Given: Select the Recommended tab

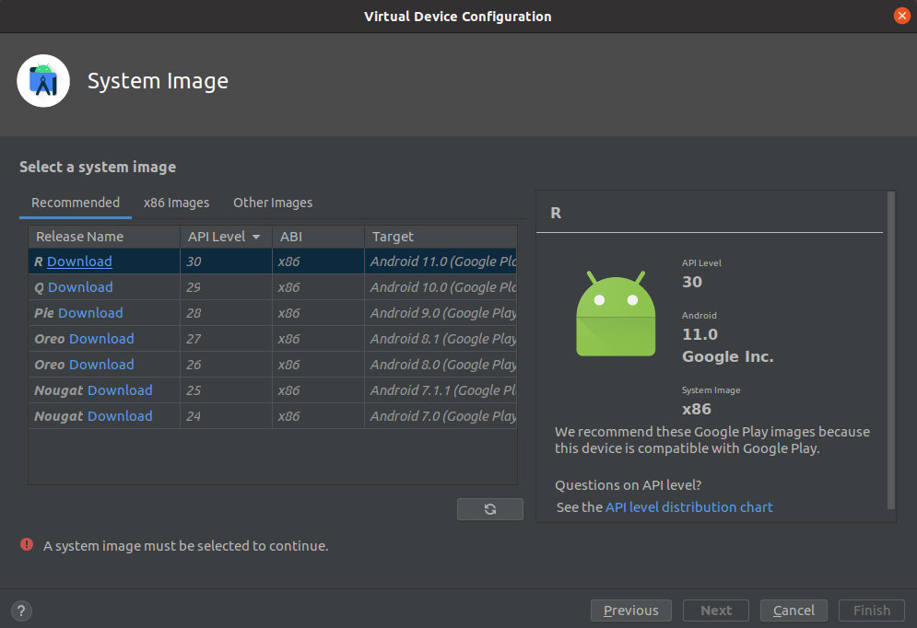Looking at the screenshot, I should (76, 203).
